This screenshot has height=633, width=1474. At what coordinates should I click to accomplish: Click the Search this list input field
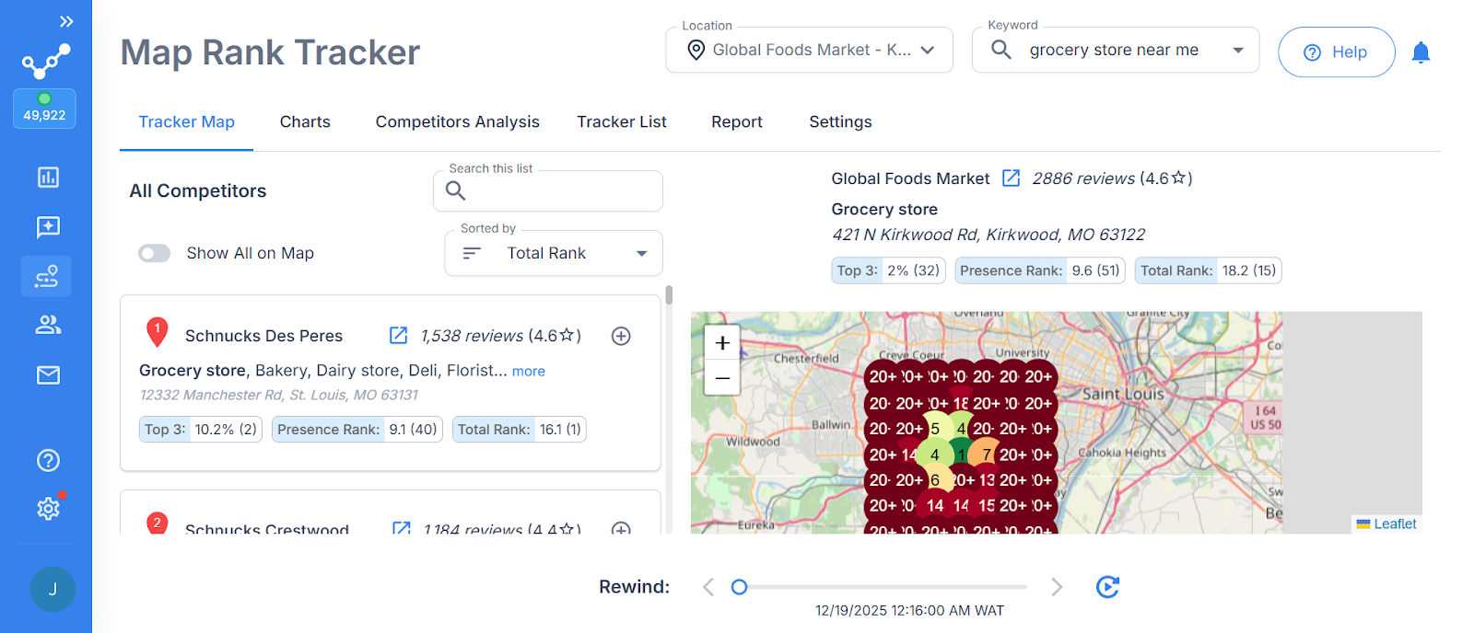point(548,190)
